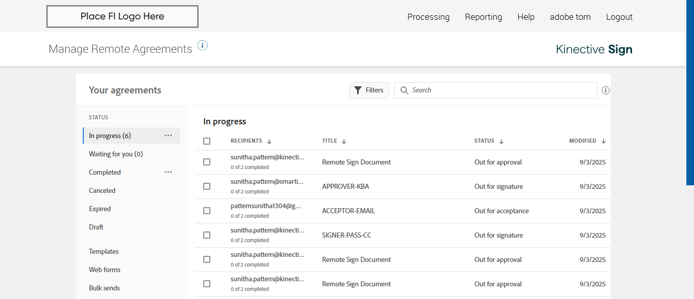Click the info icon next to search box
The height and width of the screenshot is (299, 694).
[x=605, y=90]
